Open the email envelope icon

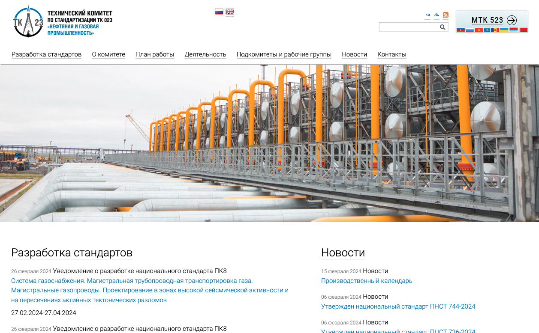pyautogui.click(x=428, y=15)
